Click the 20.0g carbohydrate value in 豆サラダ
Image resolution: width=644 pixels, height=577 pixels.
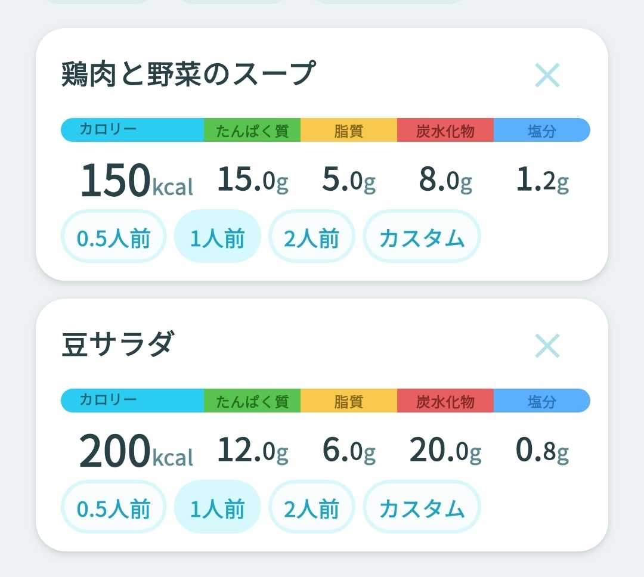pyautogui.click(x=445, y=450)
